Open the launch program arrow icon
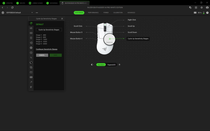Image resolution: width=210 pixels, height=131 pixels. tap(31, 82)
